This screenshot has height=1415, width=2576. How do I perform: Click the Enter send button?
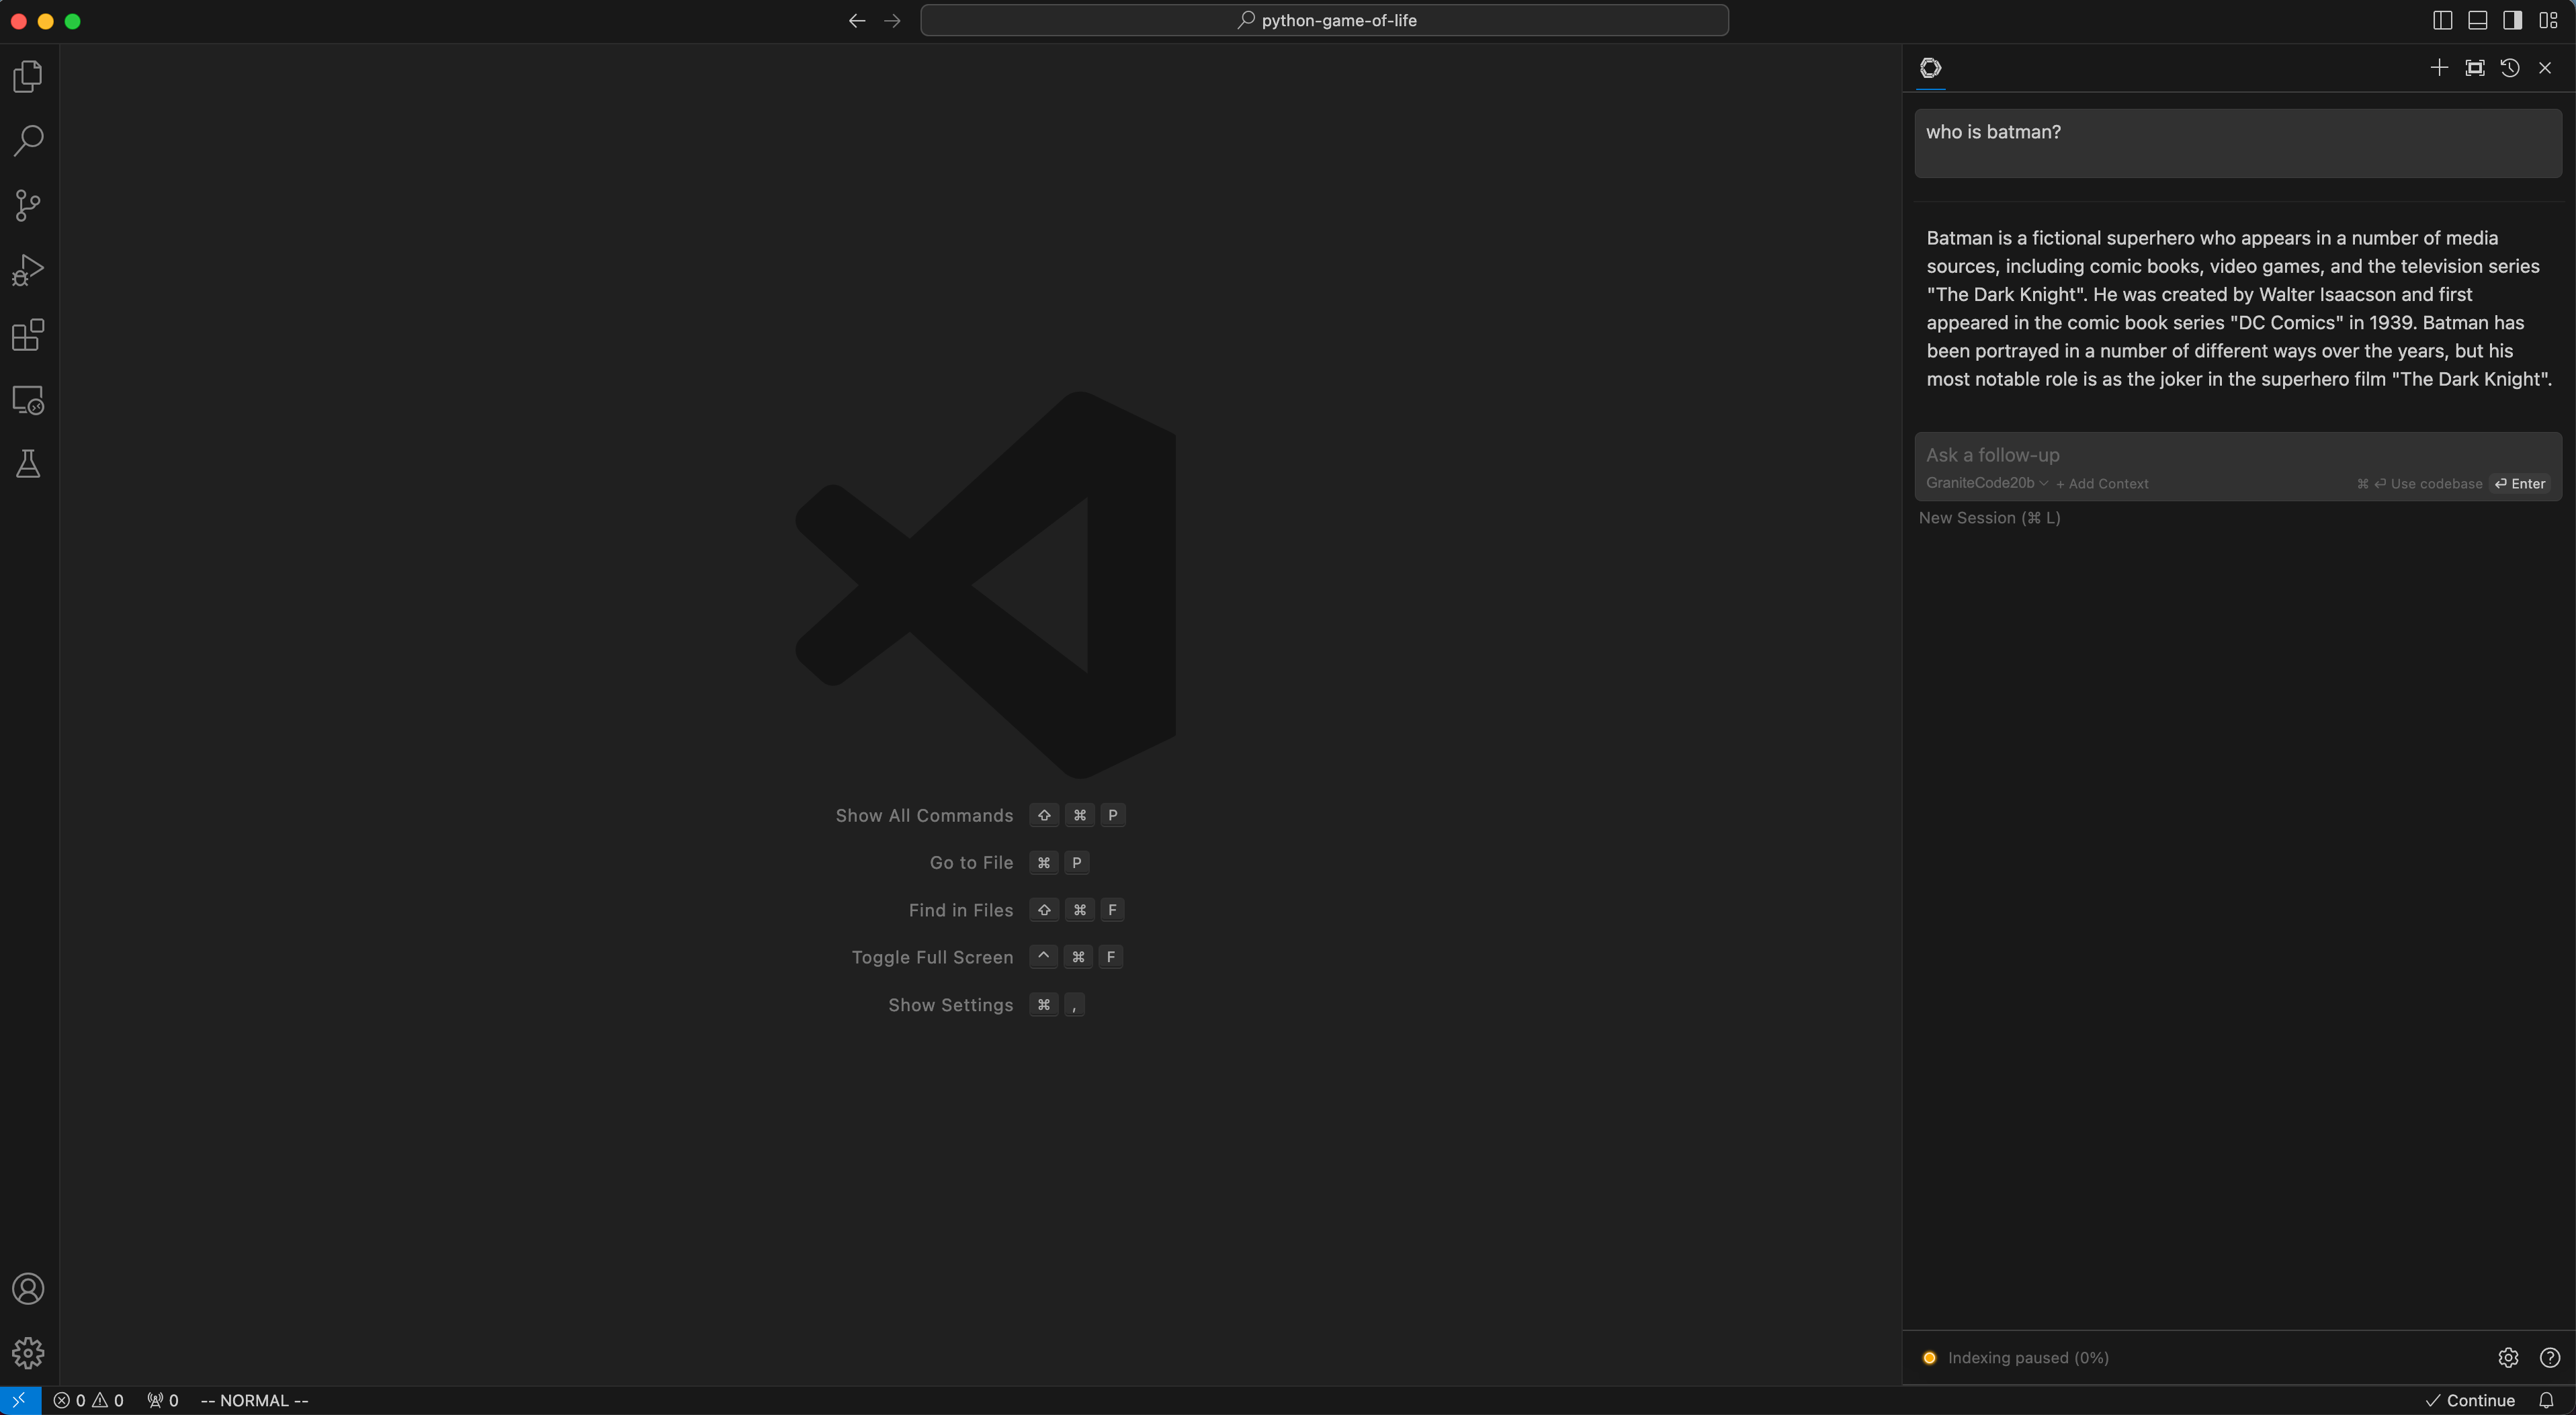click(x=2520, y=484)
